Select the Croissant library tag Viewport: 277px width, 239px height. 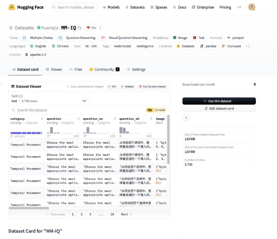click(232, 46)
